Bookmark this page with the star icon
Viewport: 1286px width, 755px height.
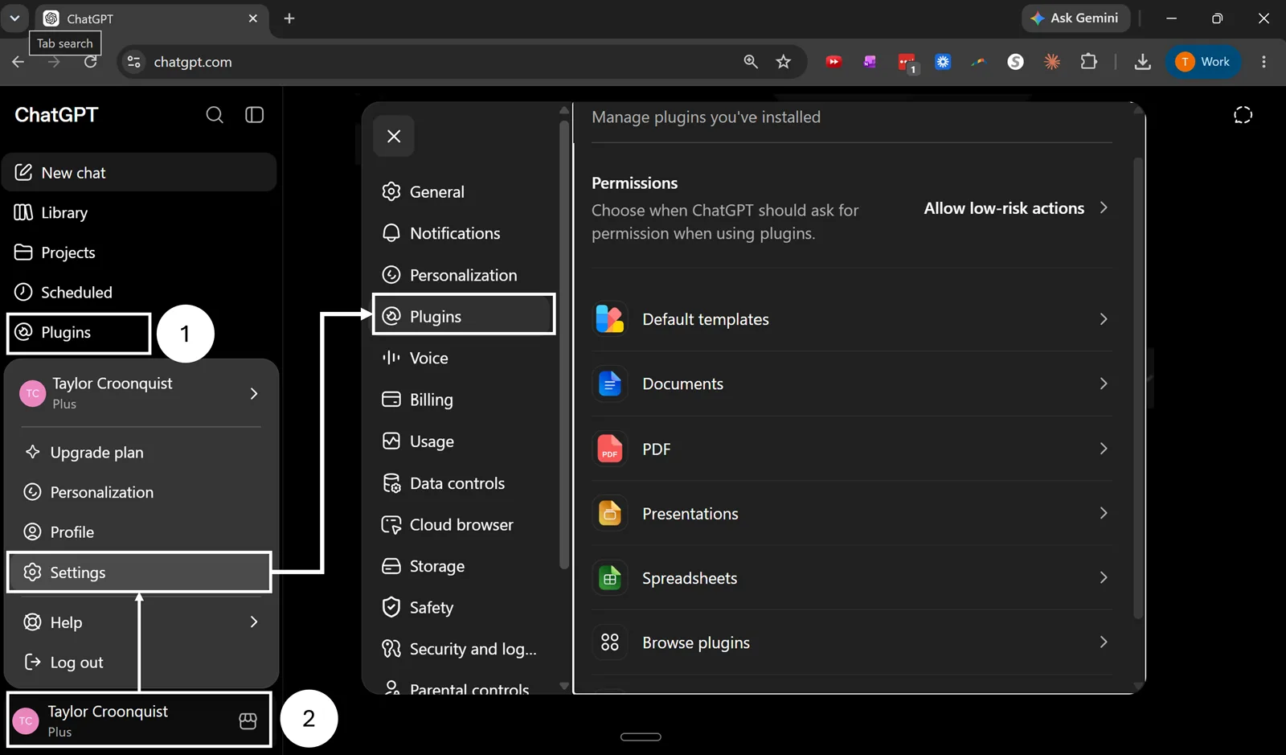[x=784, y=62]
